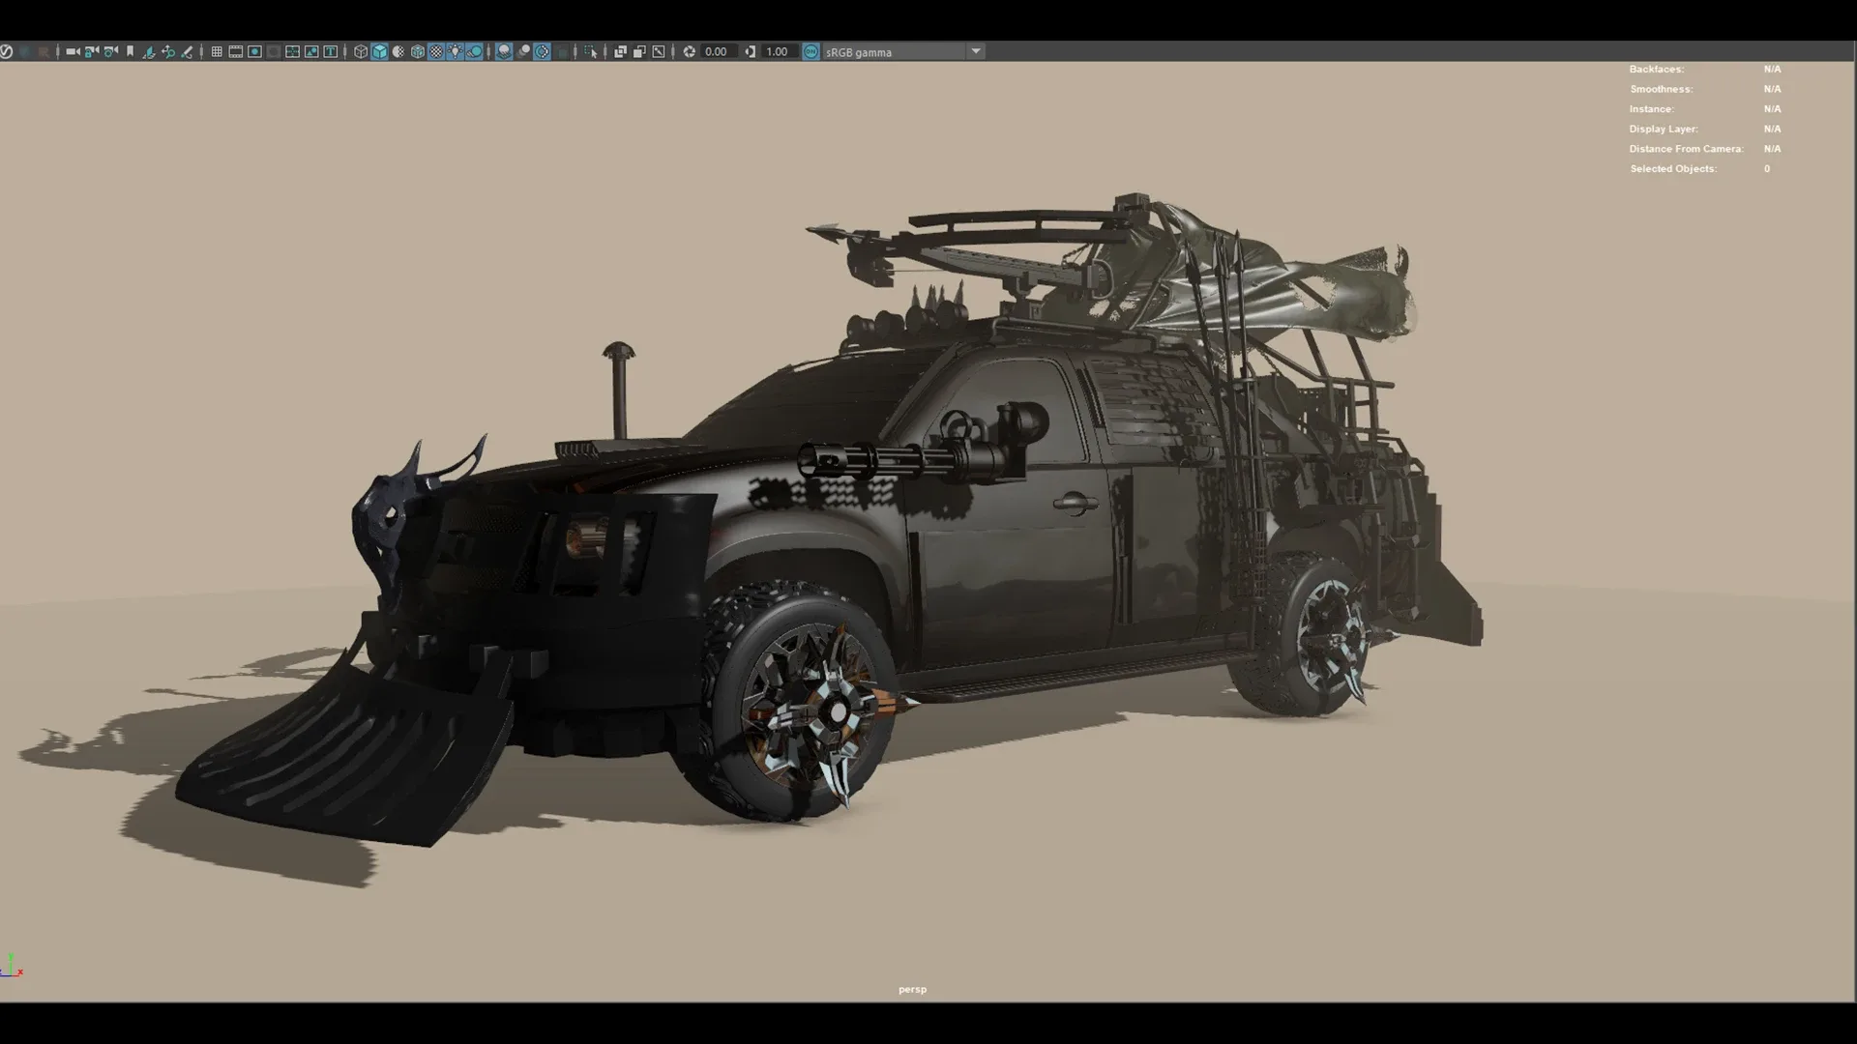Open the Grease Pencil tool
This screenshot has width=1857, height=1044.
187,51
